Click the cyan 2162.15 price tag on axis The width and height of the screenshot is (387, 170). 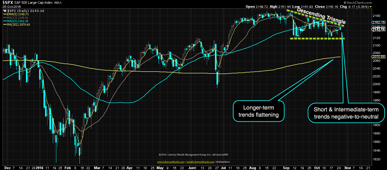click(x=379, y=22)
